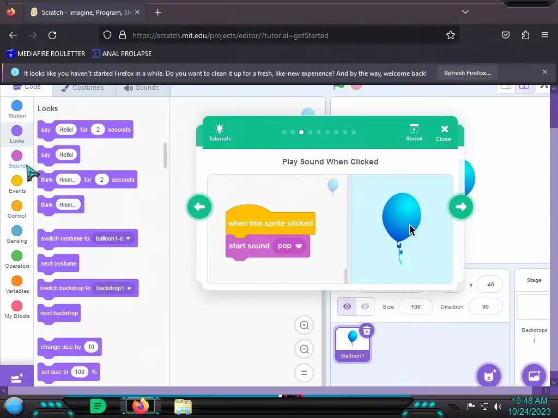Open the Control block category
This screenshot has height=418, width=558.
[x=17, y=210]
